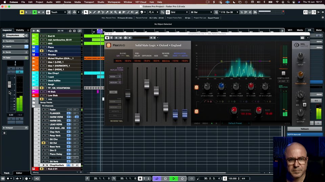Select the Draw pencil tool
The image size is (325, 182).
point(94,12)
